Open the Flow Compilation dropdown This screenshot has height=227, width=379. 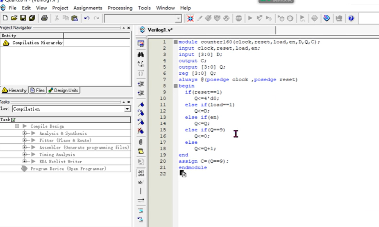pos(127,109)
